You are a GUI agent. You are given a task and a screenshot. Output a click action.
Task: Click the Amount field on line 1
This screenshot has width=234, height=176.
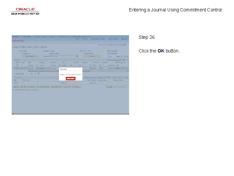[x=109, y=66]
